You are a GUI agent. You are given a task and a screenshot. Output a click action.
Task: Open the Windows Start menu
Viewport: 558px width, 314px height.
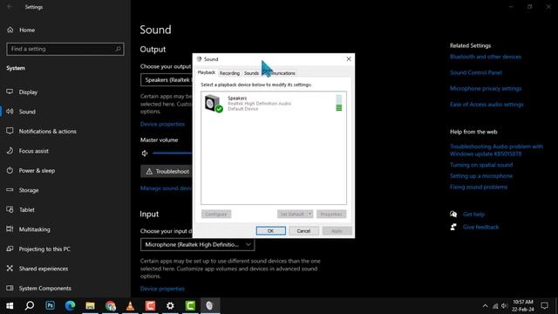tap(10, 305)
